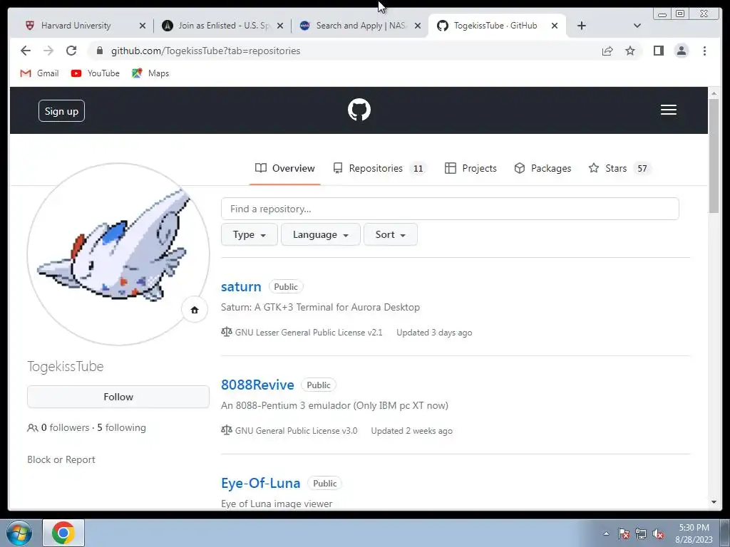Click the browser address bar URL

pos(205,51)
